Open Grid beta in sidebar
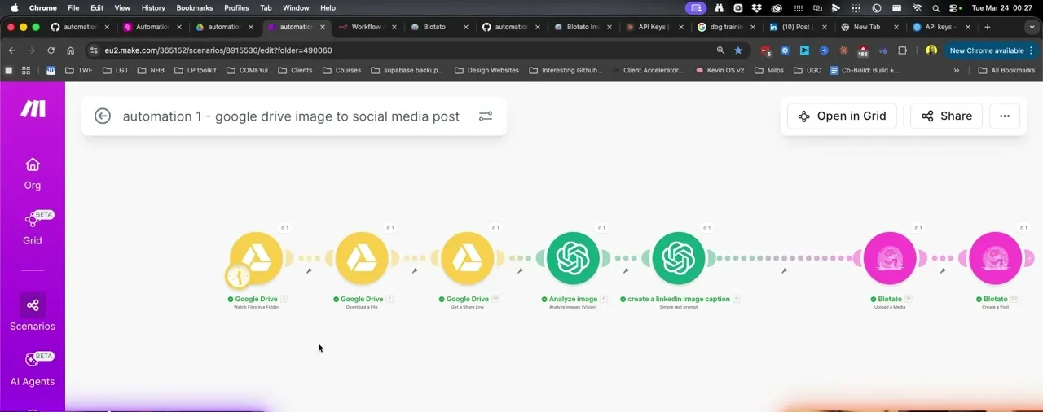 [33, 228]
